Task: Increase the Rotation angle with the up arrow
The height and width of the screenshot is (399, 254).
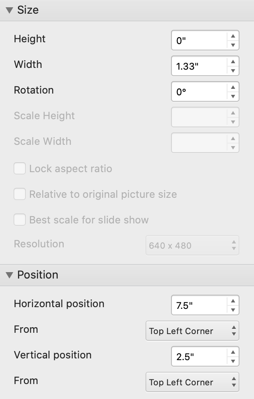Action: pyautogui.click(x=233, y=88)
